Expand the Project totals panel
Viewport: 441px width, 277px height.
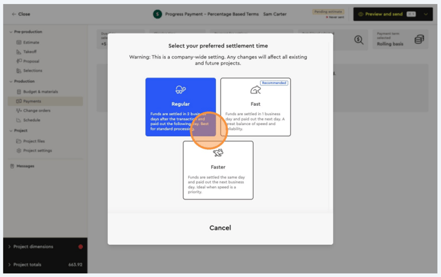9,264
